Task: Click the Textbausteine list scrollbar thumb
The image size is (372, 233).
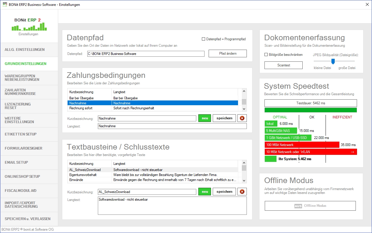Action: 244,168
